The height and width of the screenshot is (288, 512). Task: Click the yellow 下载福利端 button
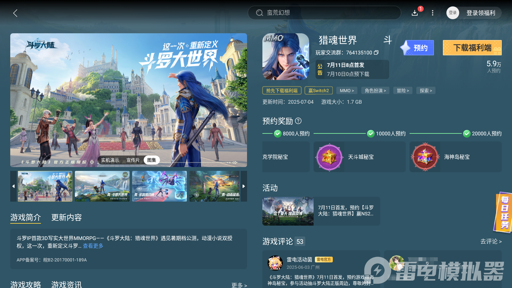(x=472, y=47)
